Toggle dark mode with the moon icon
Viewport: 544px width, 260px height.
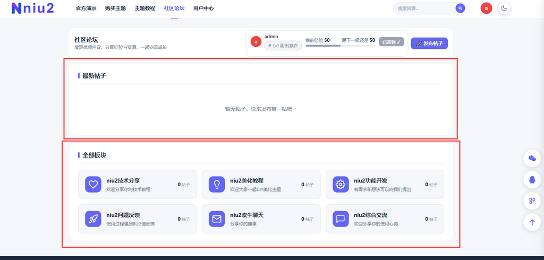[x=504, y=8]
